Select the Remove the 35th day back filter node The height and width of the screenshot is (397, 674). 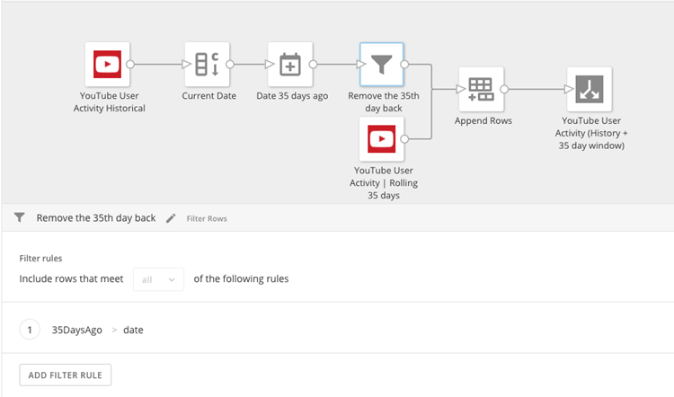tap(382, 65)
